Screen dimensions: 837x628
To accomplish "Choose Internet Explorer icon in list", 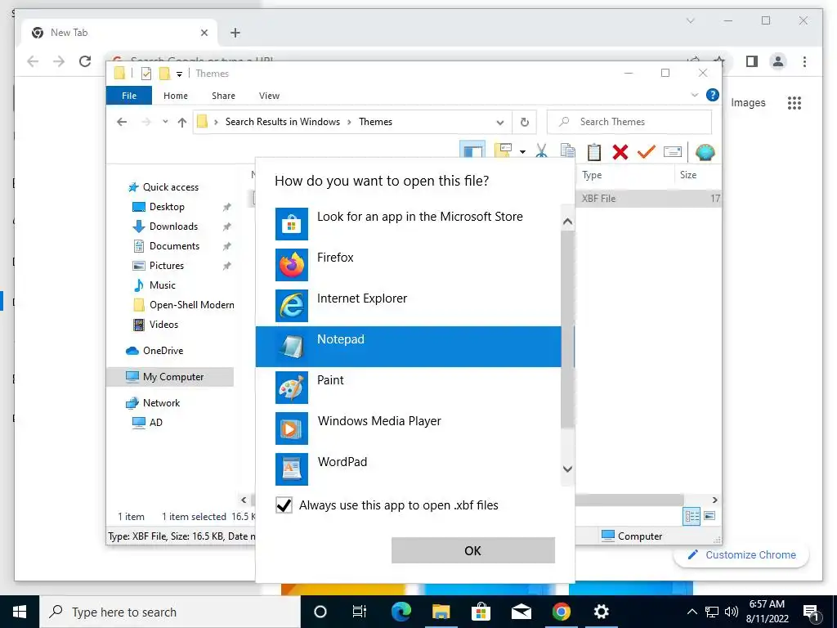I will click(292, 306).
